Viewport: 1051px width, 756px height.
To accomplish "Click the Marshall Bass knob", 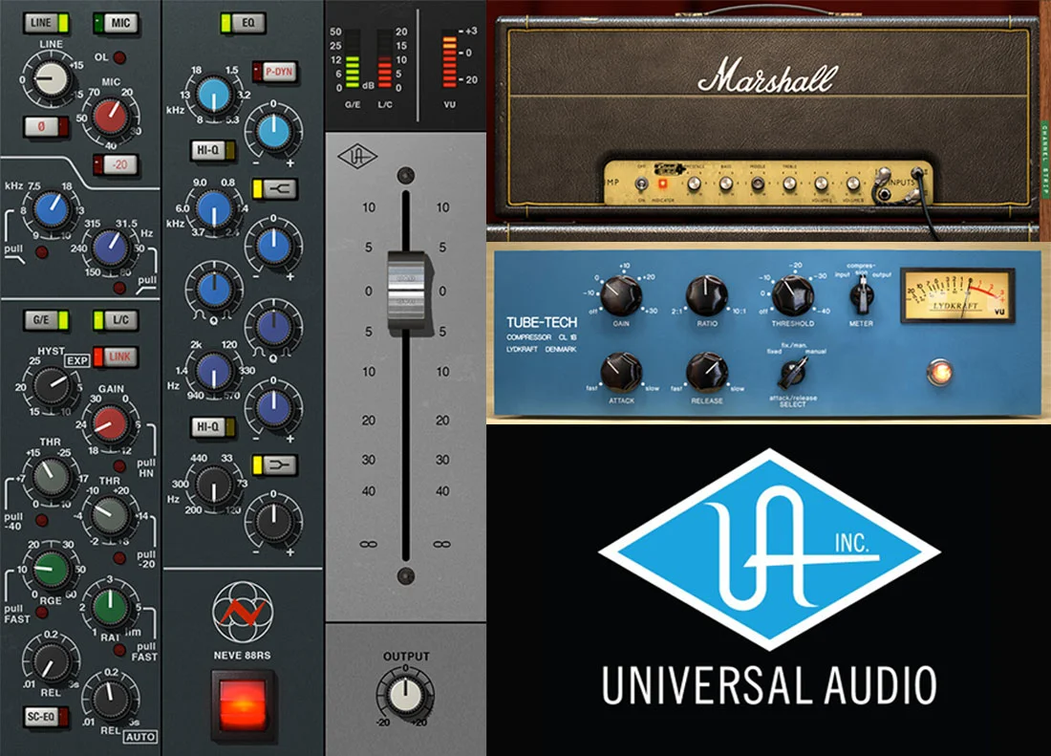I will click(726, 183).
